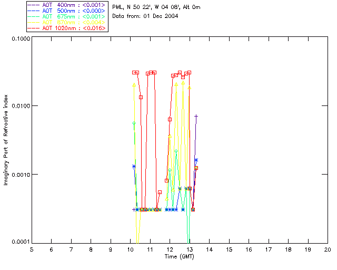The width and height of the screenshot is (337, 270).
Task: Click the y-axis value 0.0010
Action: coord(21,175)
